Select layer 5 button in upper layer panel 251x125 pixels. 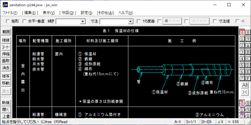point(242,65)
